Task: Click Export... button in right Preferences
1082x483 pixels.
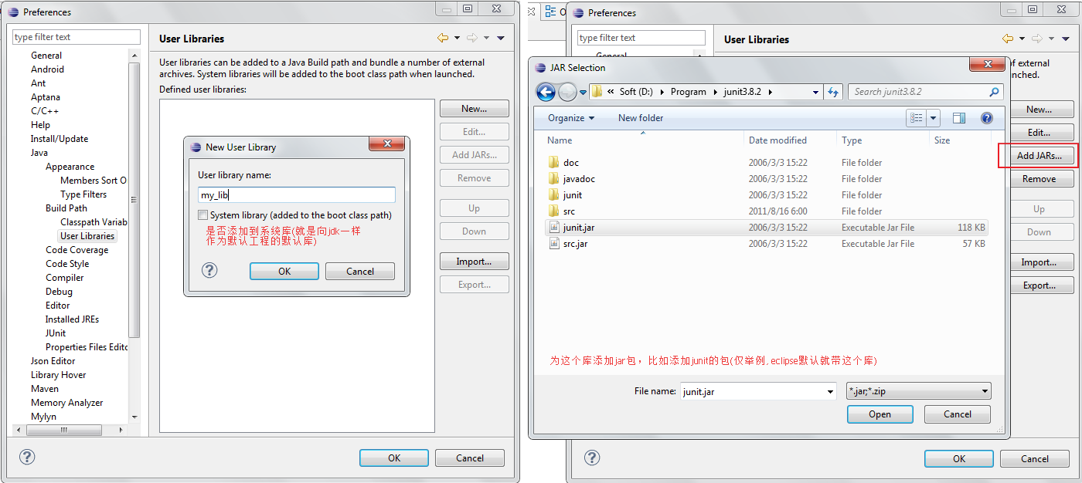Action: coord(1039,285)
